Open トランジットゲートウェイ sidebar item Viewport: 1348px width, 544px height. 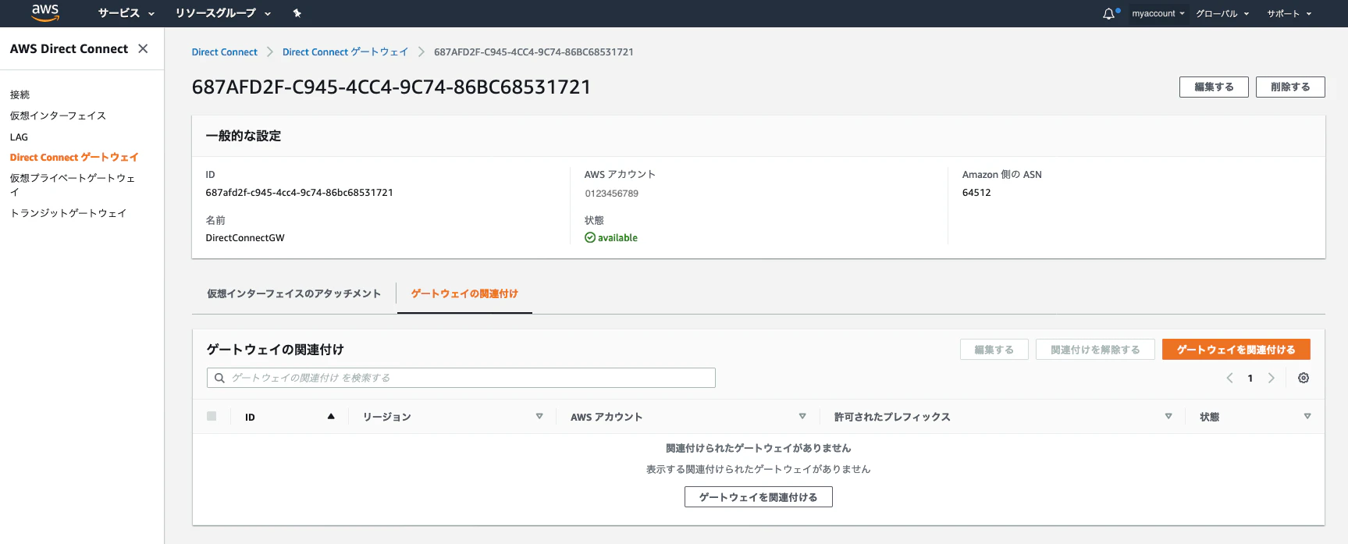click(x=68, y=213)
